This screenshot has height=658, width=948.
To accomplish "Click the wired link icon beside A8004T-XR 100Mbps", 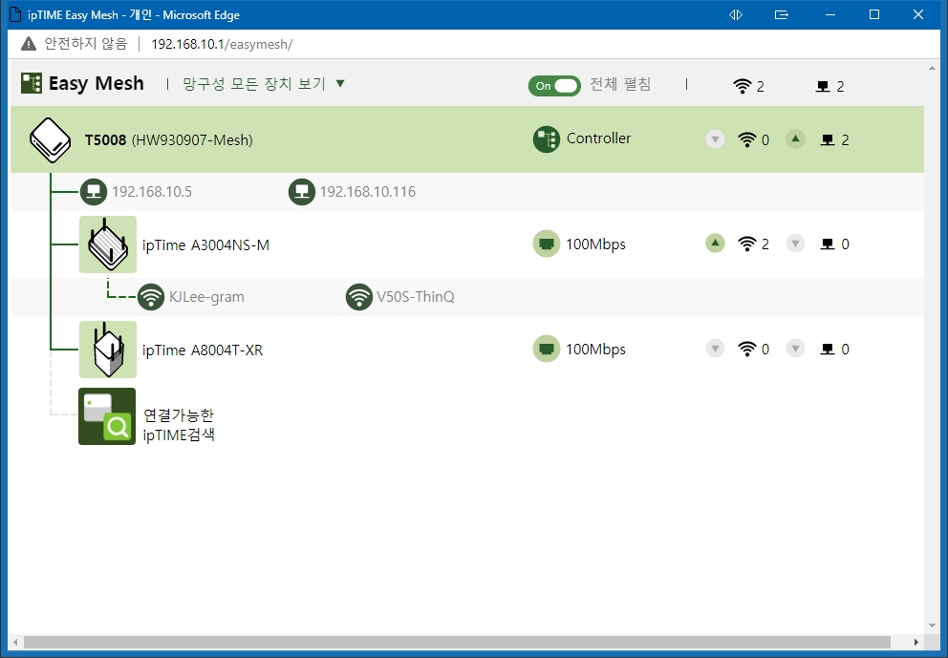I will coord(546,350).
